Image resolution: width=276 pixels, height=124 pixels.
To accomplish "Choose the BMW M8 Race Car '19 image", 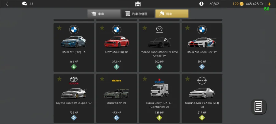I will click(202, 42).
